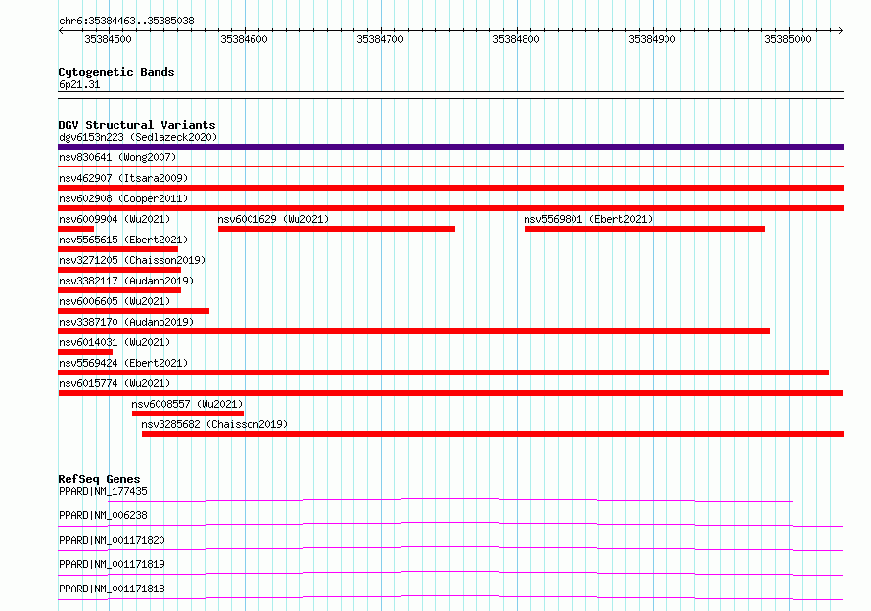Open variant dgv6153n223 (Sedlazeck2020) label

pyautogui.click(x=138, y=137)
